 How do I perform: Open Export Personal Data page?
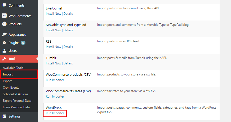(x=17, y=101)
